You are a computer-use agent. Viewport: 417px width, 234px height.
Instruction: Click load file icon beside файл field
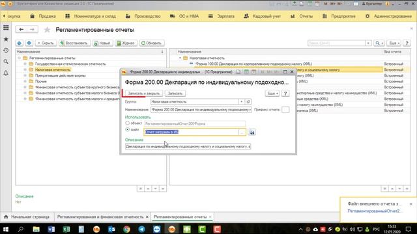pos(252,132)
